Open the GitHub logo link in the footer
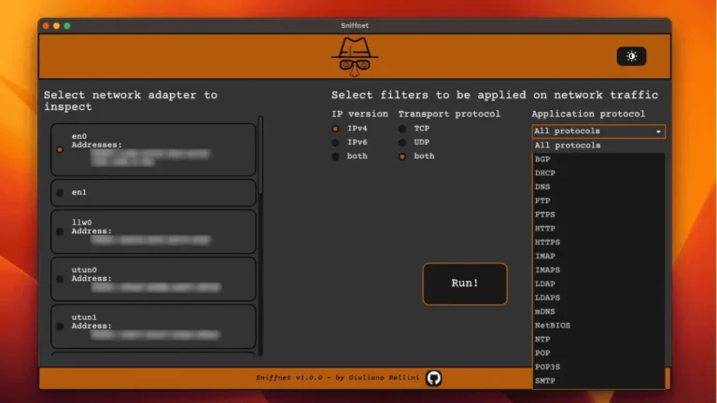 click(433, 378)
